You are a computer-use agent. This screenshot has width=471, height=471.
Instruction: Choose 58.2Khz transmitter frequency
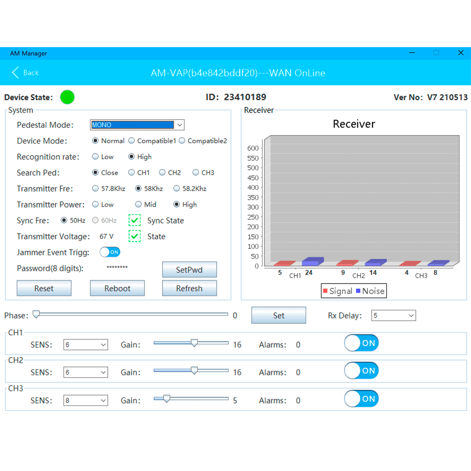click(x=177, y=189)
